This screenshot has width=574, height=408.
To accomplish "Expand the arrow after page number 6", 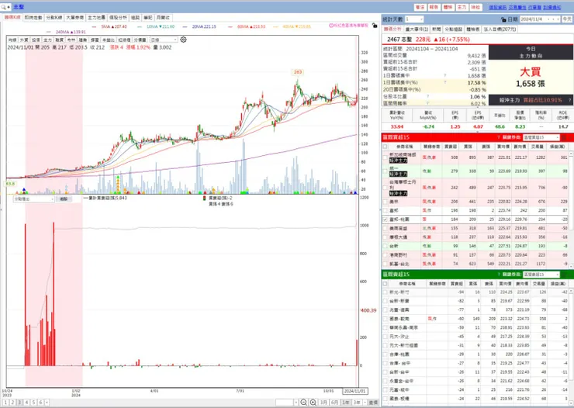I will (47, 403).
